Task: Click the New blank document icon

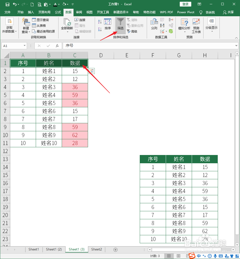Action: click(32, 4)
